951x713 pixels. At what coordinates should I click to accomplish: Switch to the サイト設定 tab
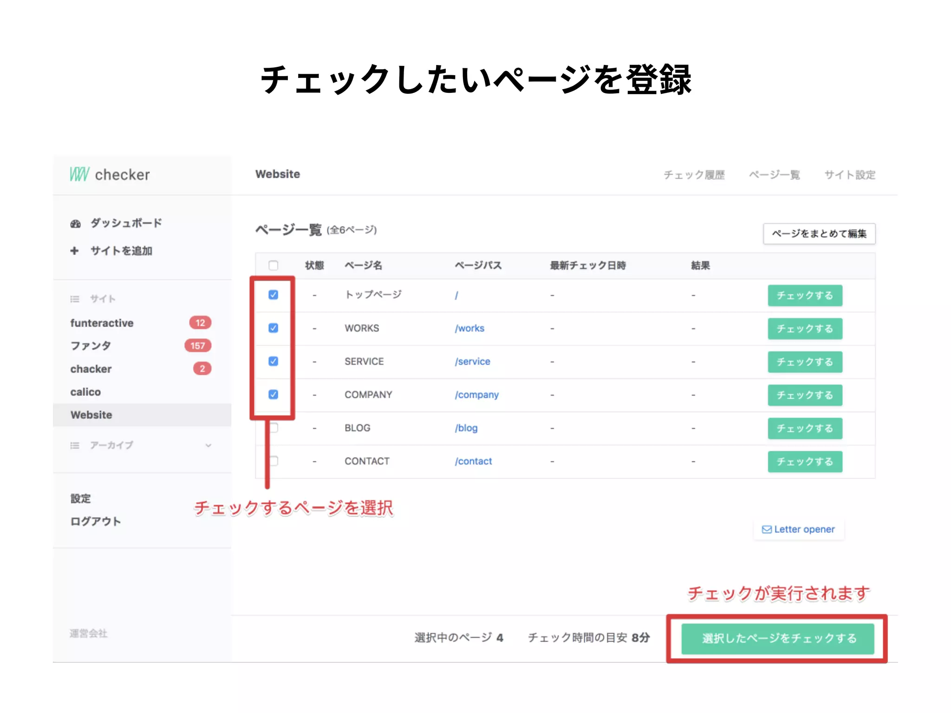coord(849,175)
